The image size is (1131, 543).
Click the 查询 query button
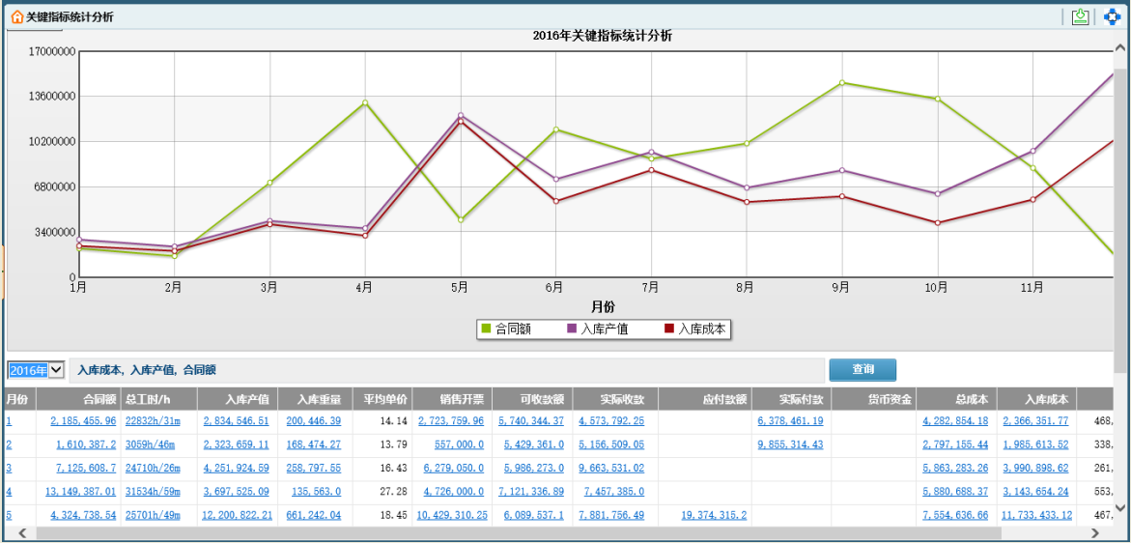pyautogui.click(x=862, y=370)
